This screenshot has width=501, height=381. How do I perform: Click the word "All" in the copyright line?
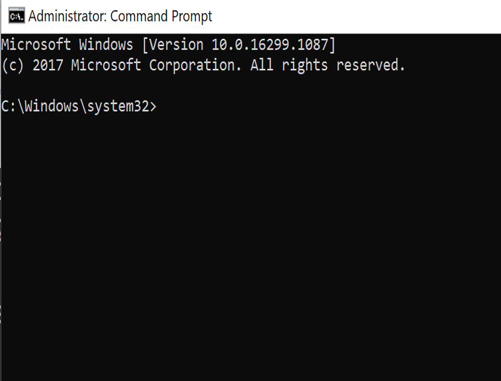262,65
